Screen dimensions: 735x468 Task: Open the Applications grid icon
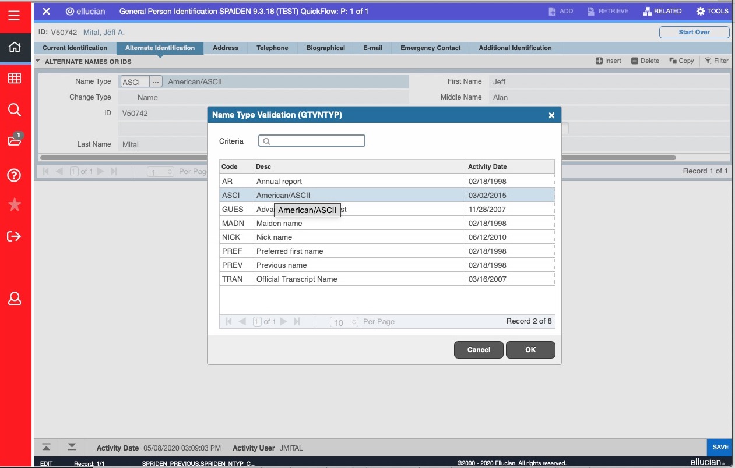coord(15,79)
